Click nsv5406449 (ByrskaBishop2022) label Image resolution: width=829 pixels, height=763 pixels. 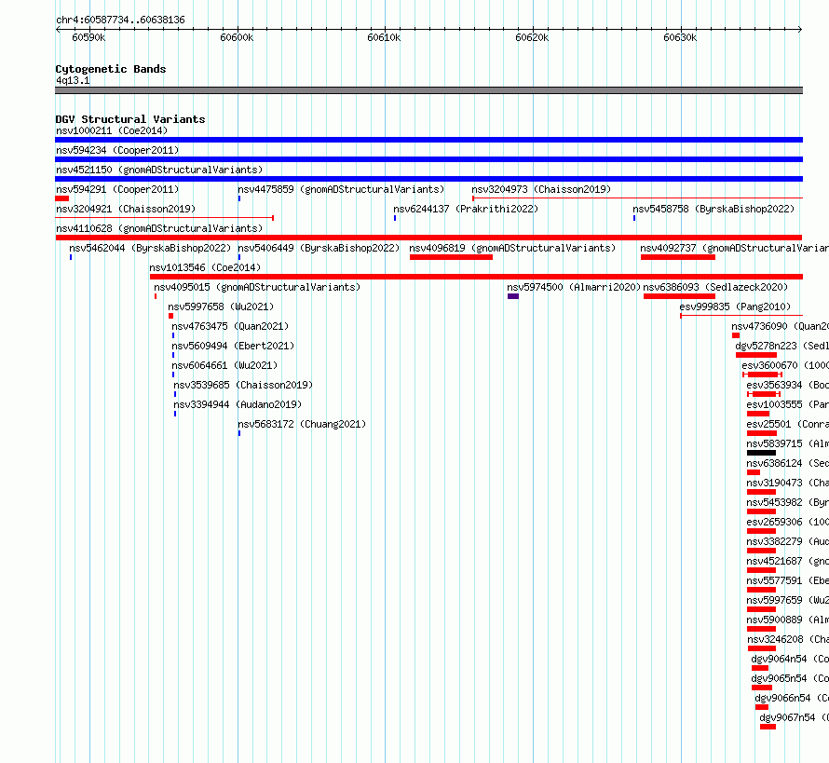[x=319, y=248]
